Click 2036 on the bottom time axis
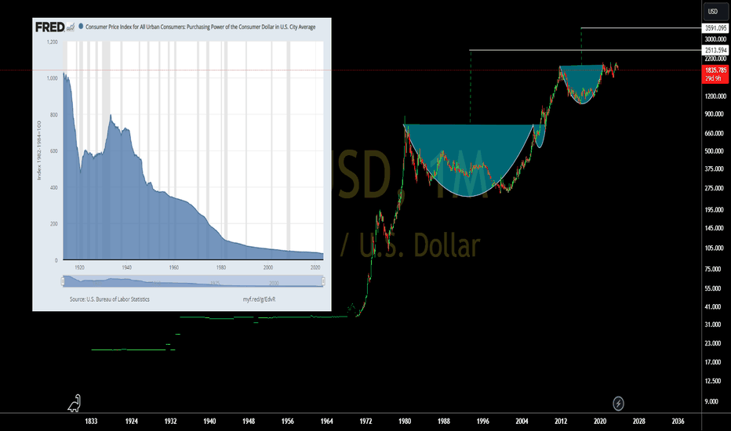 tap(678, 422)
